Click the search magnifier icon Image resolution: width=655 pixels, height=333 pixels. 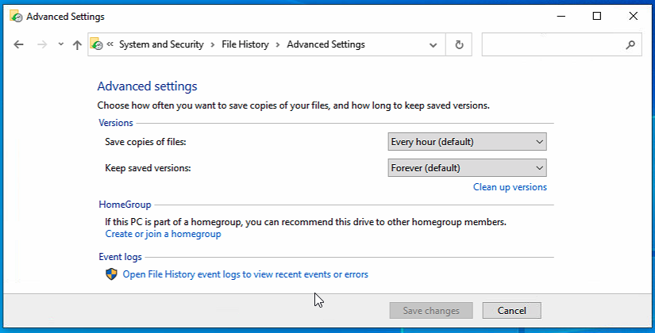(630, 45)
